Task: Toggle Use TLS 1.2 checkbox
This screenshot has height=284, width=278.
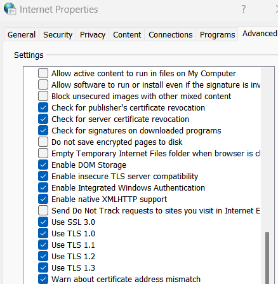Action: [43, 256]
